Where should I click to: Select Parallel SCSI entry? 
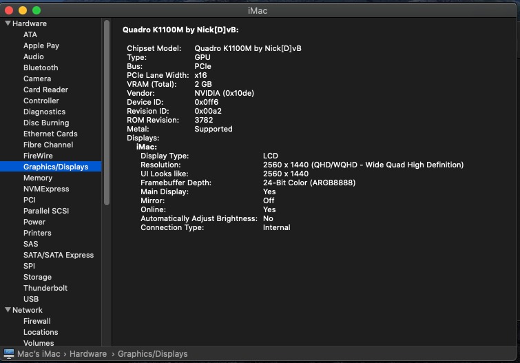click(x=46, y=211)
